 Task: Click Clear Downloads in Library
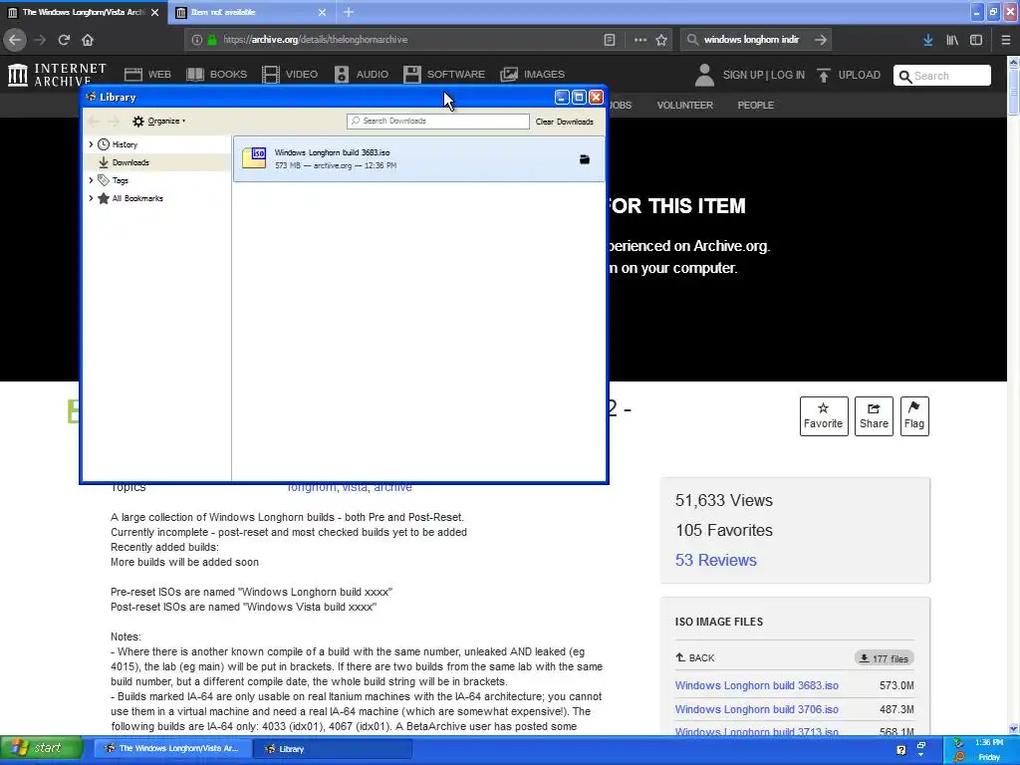(x=565, y=122)
